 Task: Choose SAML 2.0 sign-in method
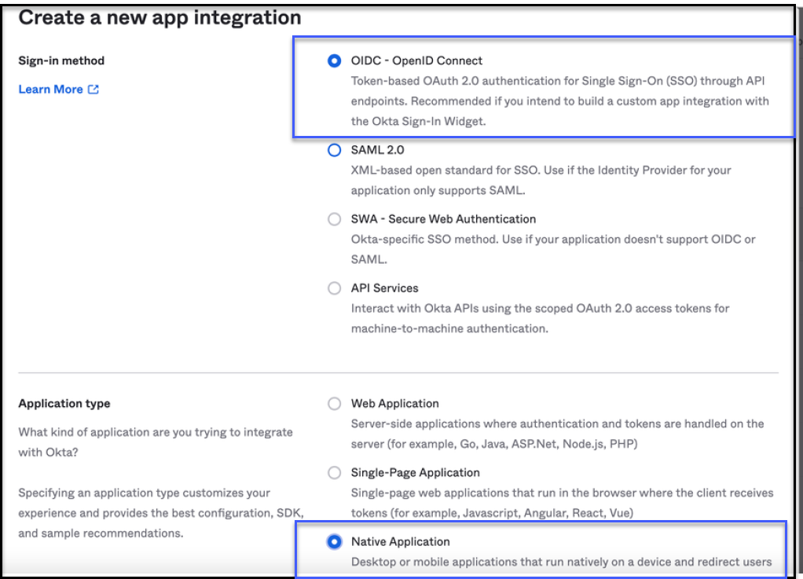tap(335, 150)
